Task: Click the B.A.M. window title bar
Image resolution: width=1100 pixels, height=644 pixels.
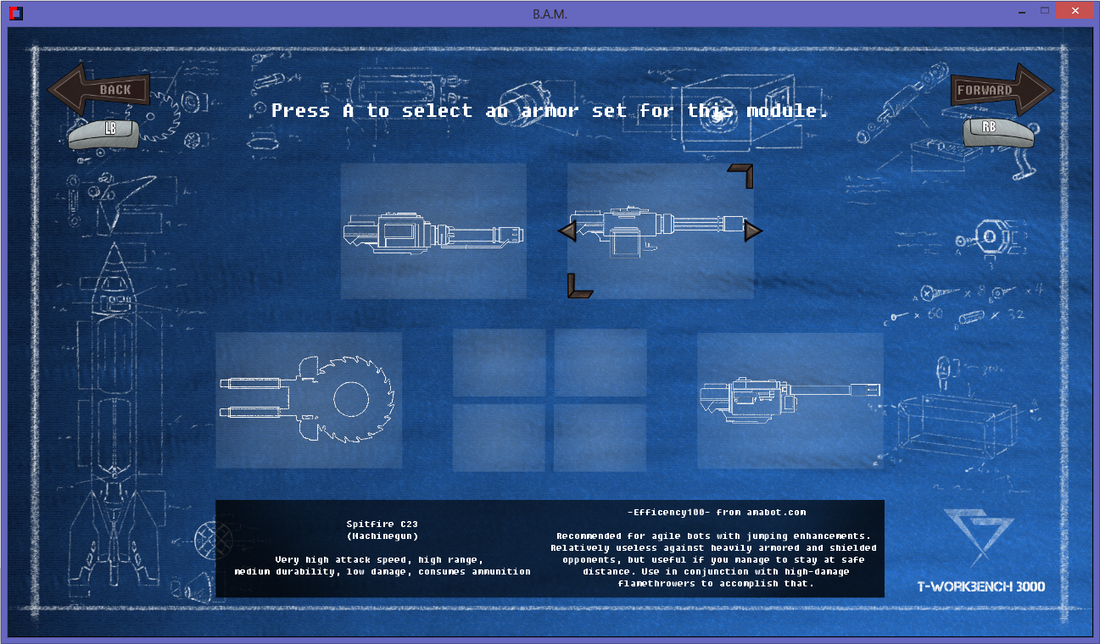Action: click(x=550, y=13)
